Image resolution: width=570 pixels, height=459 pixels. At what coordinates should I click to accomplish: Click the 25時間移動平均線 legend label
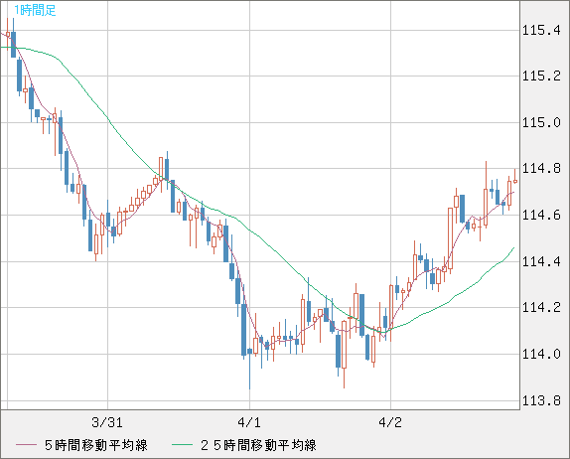[x=258, y=445]
